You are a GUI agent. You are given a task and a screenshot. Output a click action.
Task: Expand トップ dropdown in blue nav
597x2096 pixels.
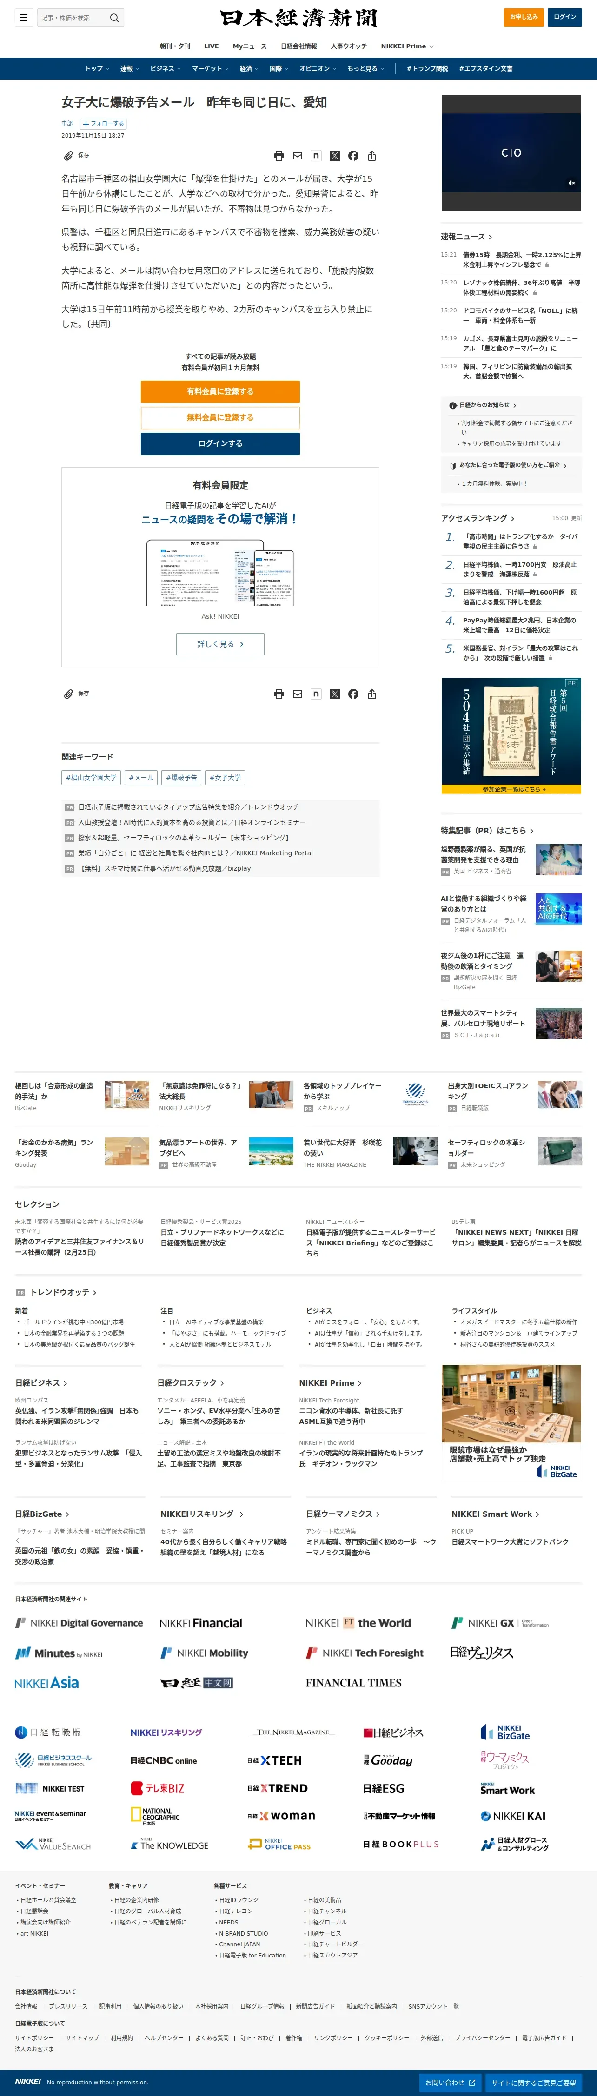pos(98,68)
